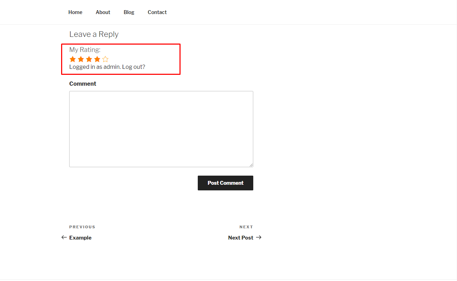The height and width of the screenshot is (281, 457).
Task: Click inside the Comment text area
Action: 161,129
